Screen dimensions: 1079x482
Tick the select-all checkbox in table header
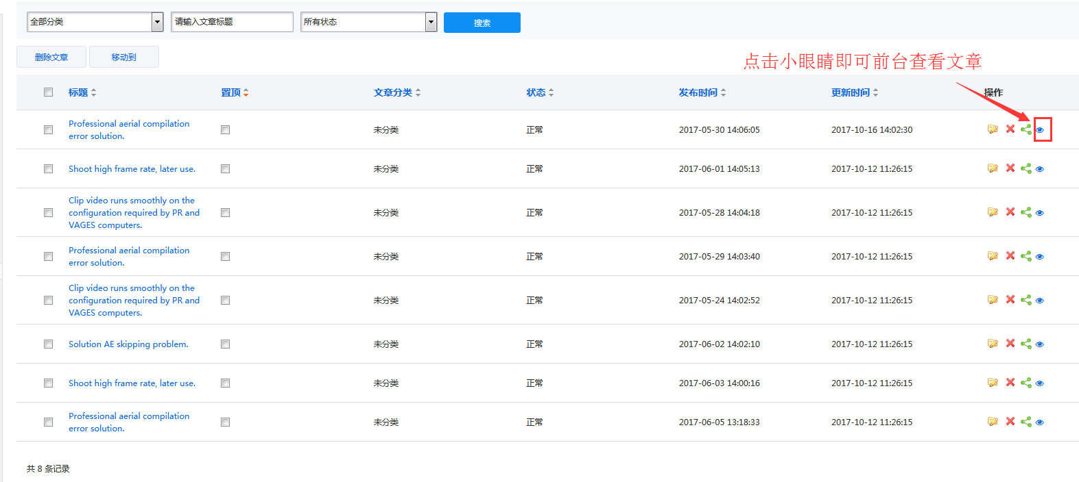pyautogui.click(x=48, y=92)
